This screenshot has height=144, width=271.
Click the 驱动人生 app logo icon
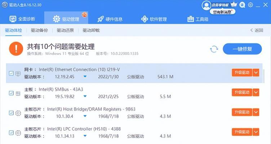coord(5,5)
